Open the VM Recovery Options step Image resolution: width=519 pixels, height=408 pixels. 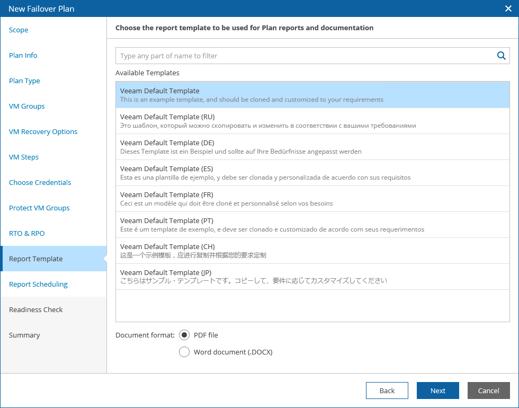(x=43, y=132)
